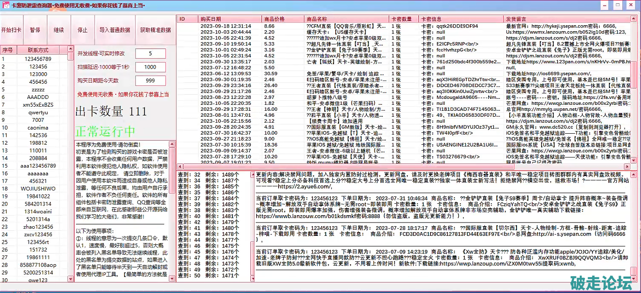The width and height of the screenshot is (641, 293).
Task: Click the 开始扫卡 button
Action: pos(11,30)
